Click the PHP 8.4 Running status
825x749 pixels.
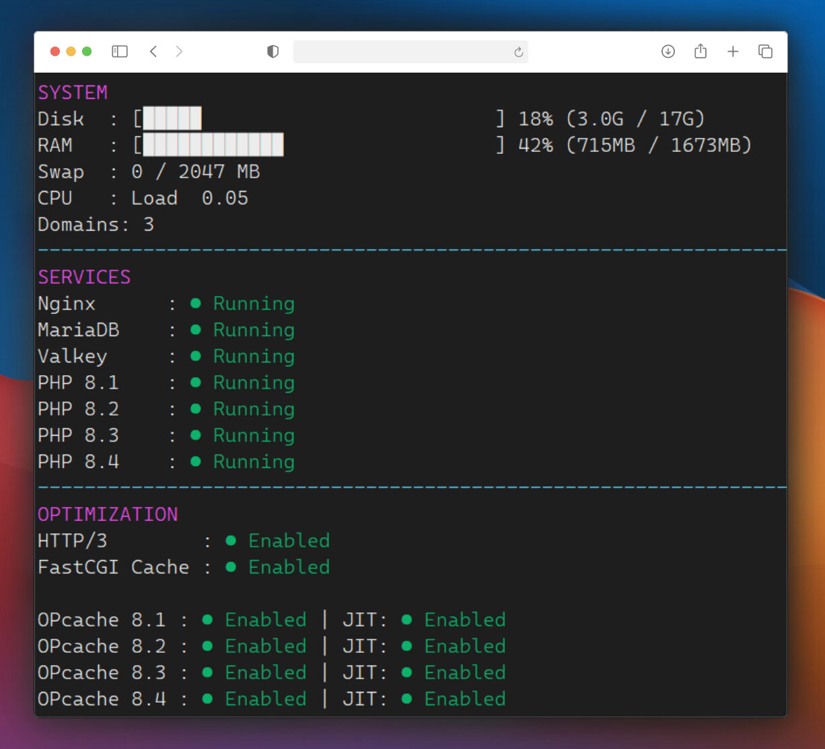254,462
